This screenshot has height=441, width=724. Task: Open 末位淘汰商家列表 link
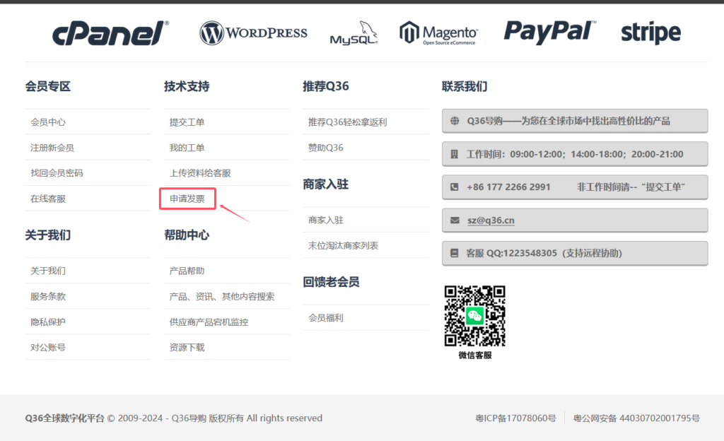point(343,246)
